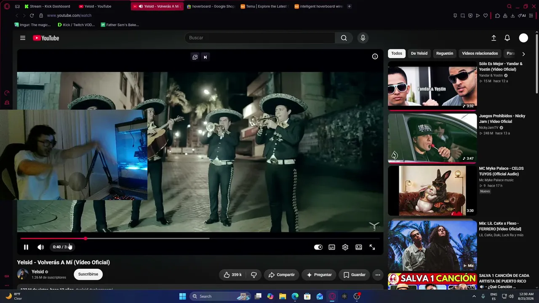Open taskbar clock showing 12:30 AM
The height and width of the screenshot is (303, 539).
[526, 296]
